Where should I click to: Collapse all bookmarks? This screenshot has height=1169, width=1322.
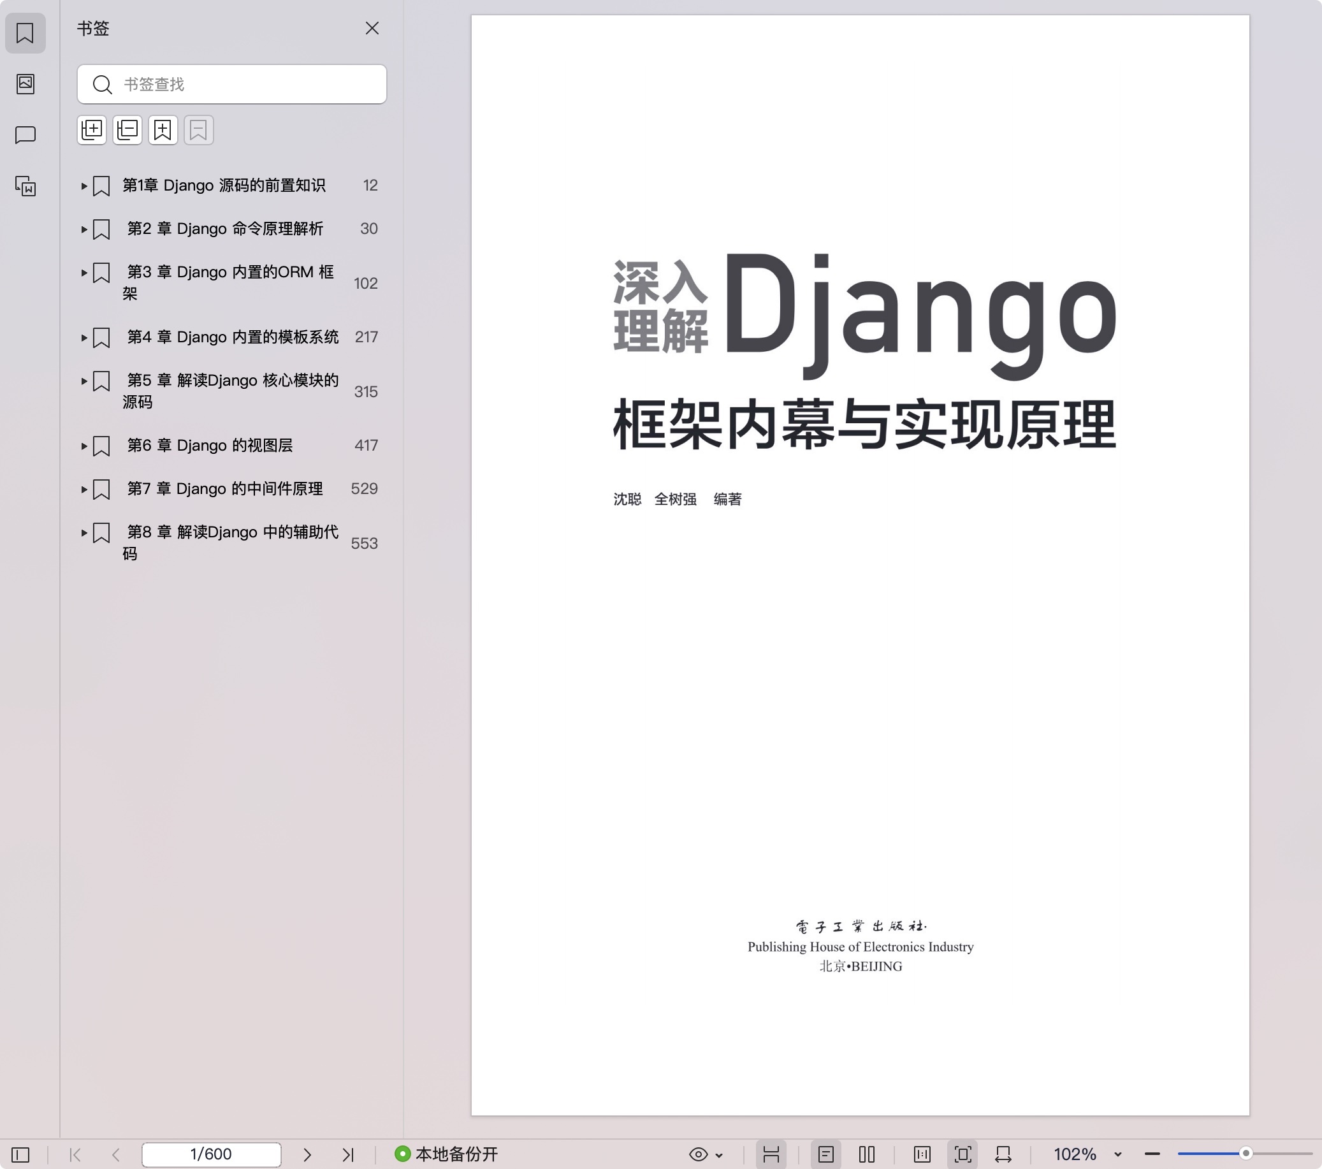127,130
